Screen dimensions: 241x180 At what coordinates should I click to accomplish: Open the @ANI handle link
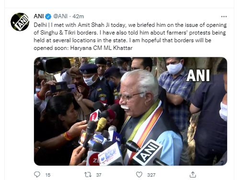pos(60,16)
